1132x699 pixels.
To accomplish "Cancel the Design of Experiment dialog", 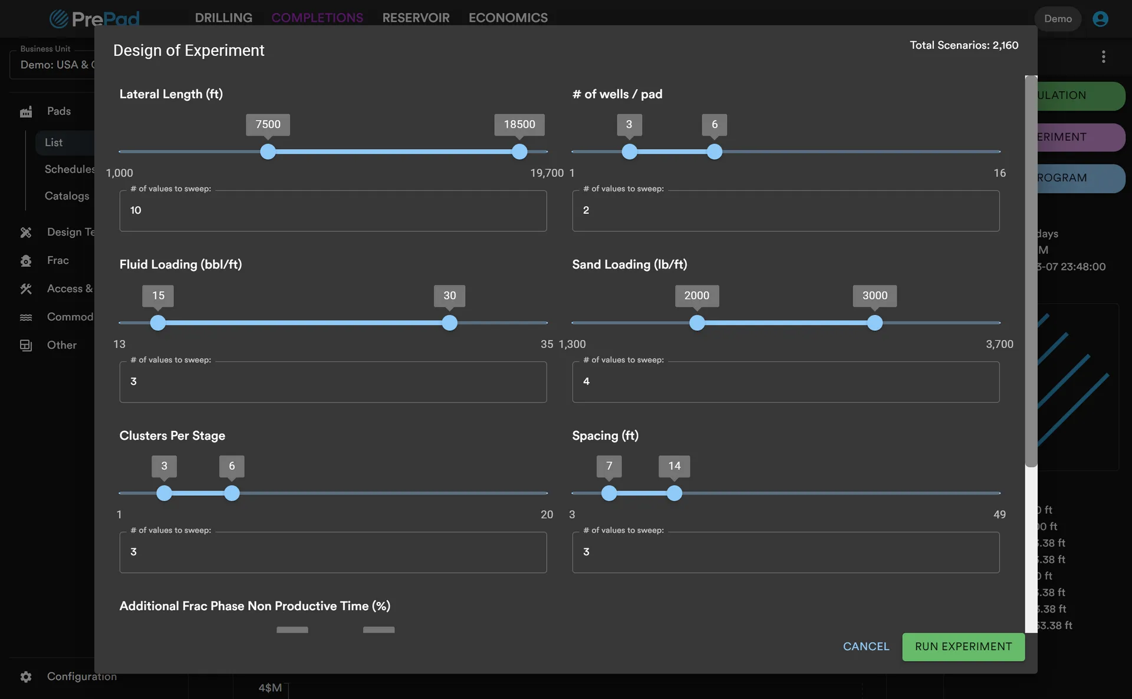I will 866,647.
